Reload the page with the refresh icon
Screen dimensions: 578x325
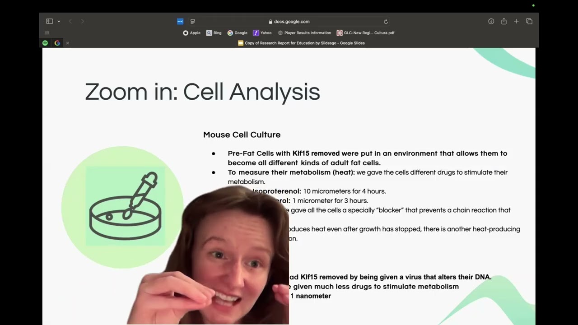[x=386, y=21]
